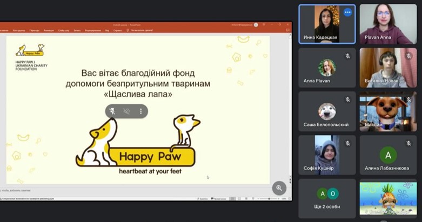Select Plavan Anna video tile
Viewport: 422px width, 222px height.
click(x=388, y=24)
